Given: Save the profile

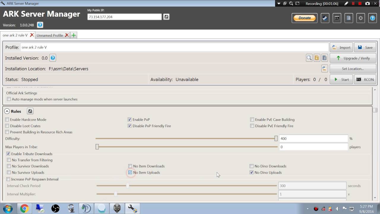Looking at the screenshot, I should (365, 47).
